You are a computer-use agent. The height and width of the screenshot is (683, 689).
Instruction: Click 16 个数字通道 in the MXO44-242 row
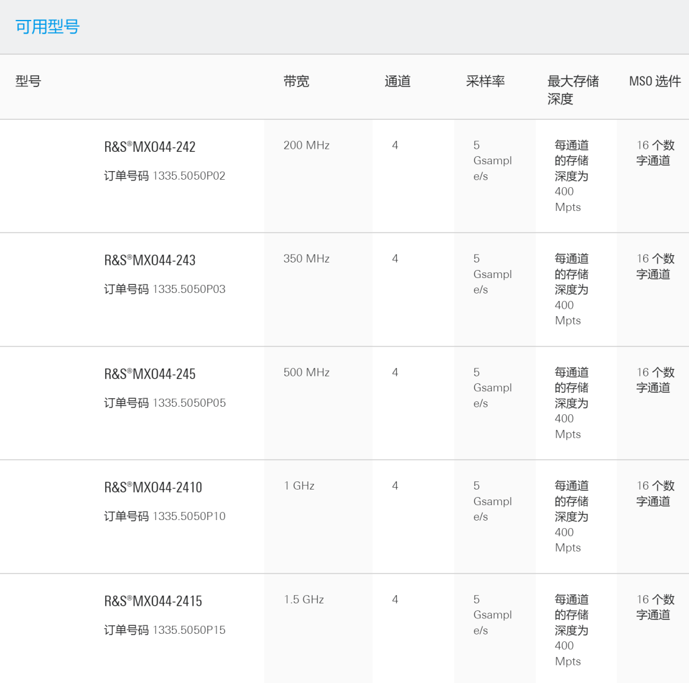[x=655, y=153]
